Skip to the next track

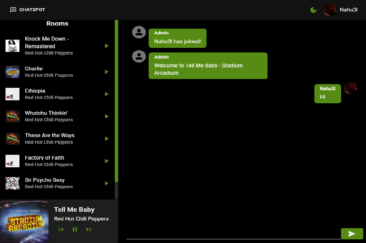[x=89, y=229]
